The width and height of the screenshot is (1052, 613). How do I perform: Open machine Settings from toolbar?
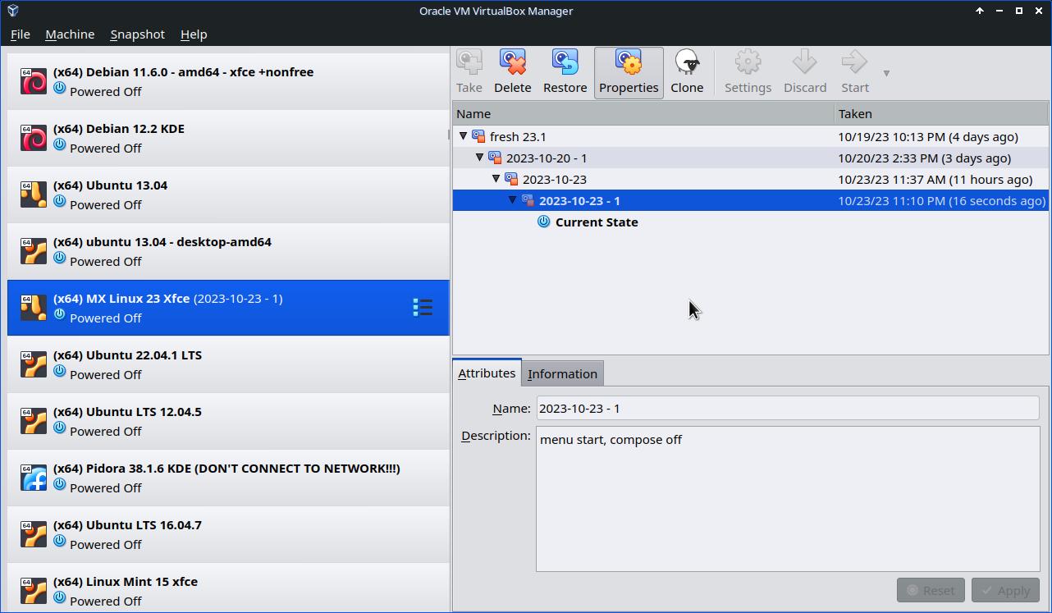pos(748,72)
